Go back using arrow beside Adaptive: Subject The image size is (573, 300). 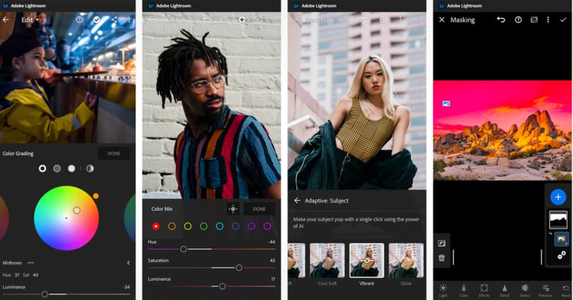pos(297,201)
